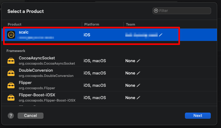Sort by the Product column header
Screen dimensions: 221x128
pos(15,24)
